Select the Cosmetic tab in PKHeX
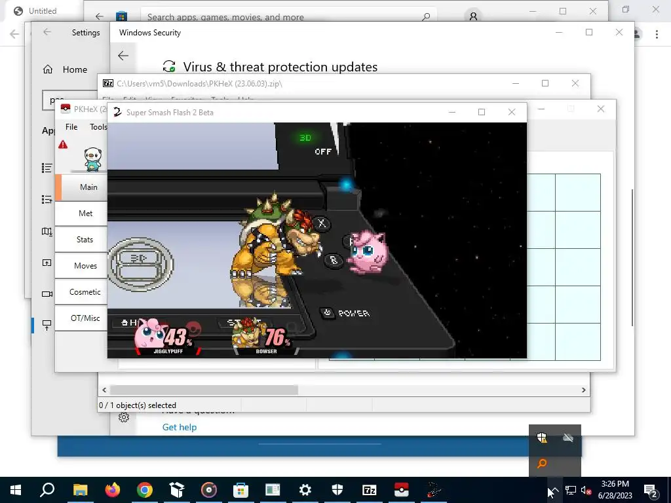 [82, 291]
